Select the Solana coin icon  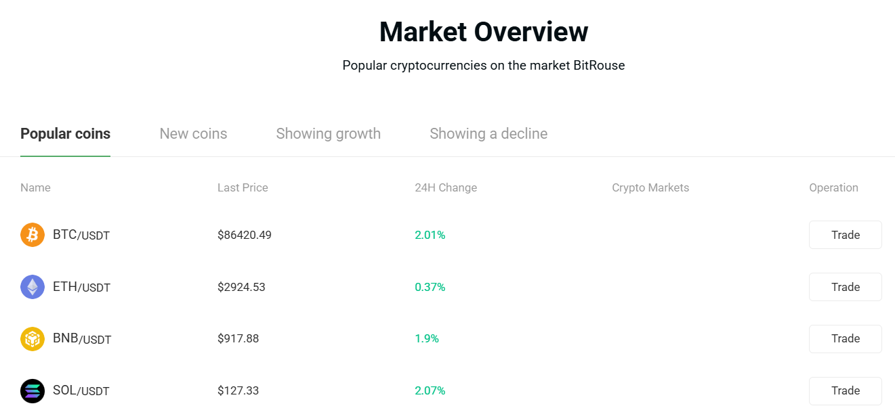32,390
